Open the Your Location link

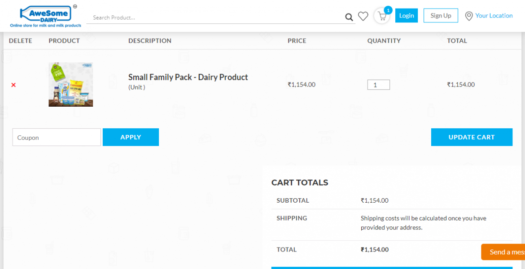(x=494, y=16)
